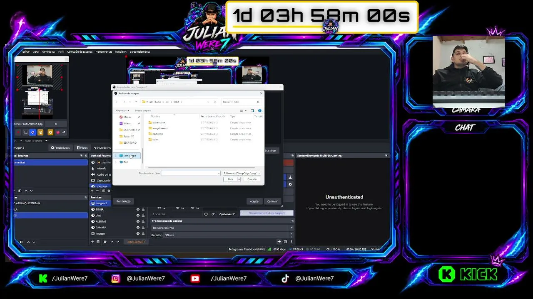Expand the Red network tree node
The height and width of the screenshot is (299, 533).
(116, 162)
